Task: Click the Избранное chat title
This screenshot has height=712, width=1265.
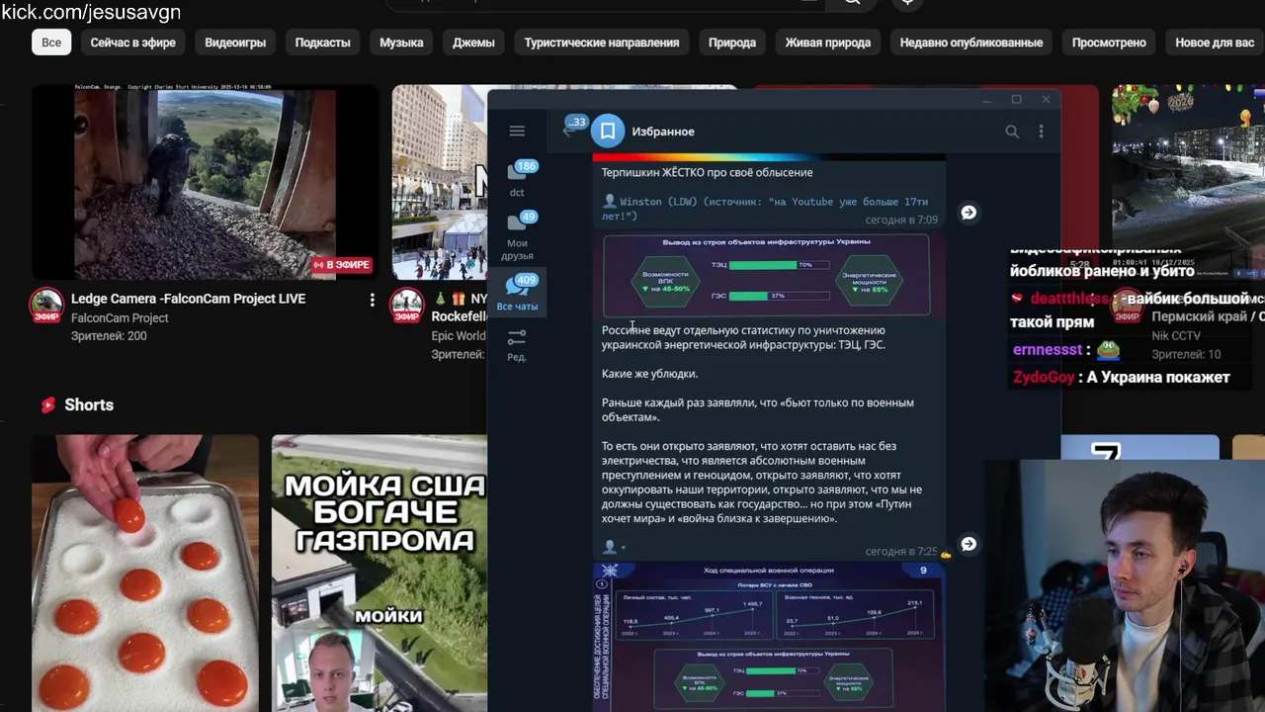Action: click(663, 132)
